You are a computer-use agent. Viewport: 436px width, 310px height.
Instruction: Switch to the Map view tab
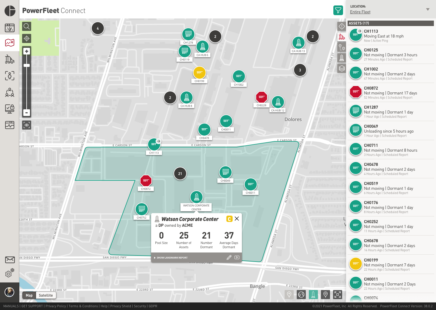pos(29,295)
